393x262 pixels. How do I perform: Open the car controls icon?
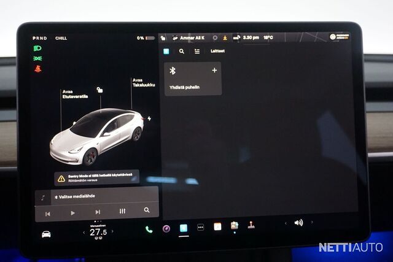tap(46, 234)
